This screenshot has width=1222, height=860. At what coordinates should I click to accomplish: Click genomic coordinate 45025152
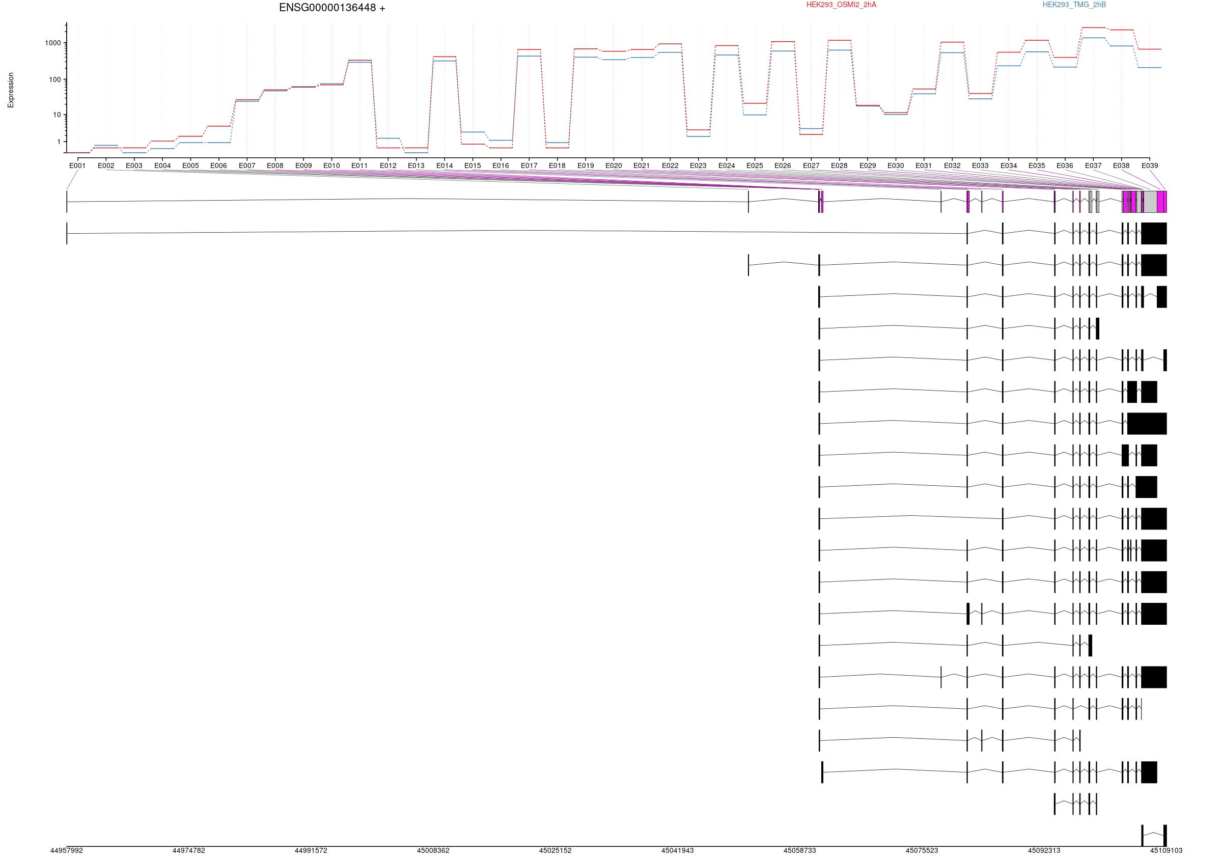tap(555, 850)
